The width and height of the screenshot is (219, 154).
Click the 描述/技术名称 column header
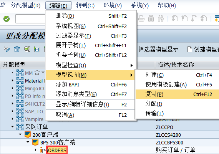pos(187,65)
